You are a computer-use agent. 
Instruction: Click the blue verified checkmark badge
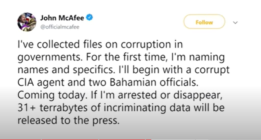click(90, 18)
